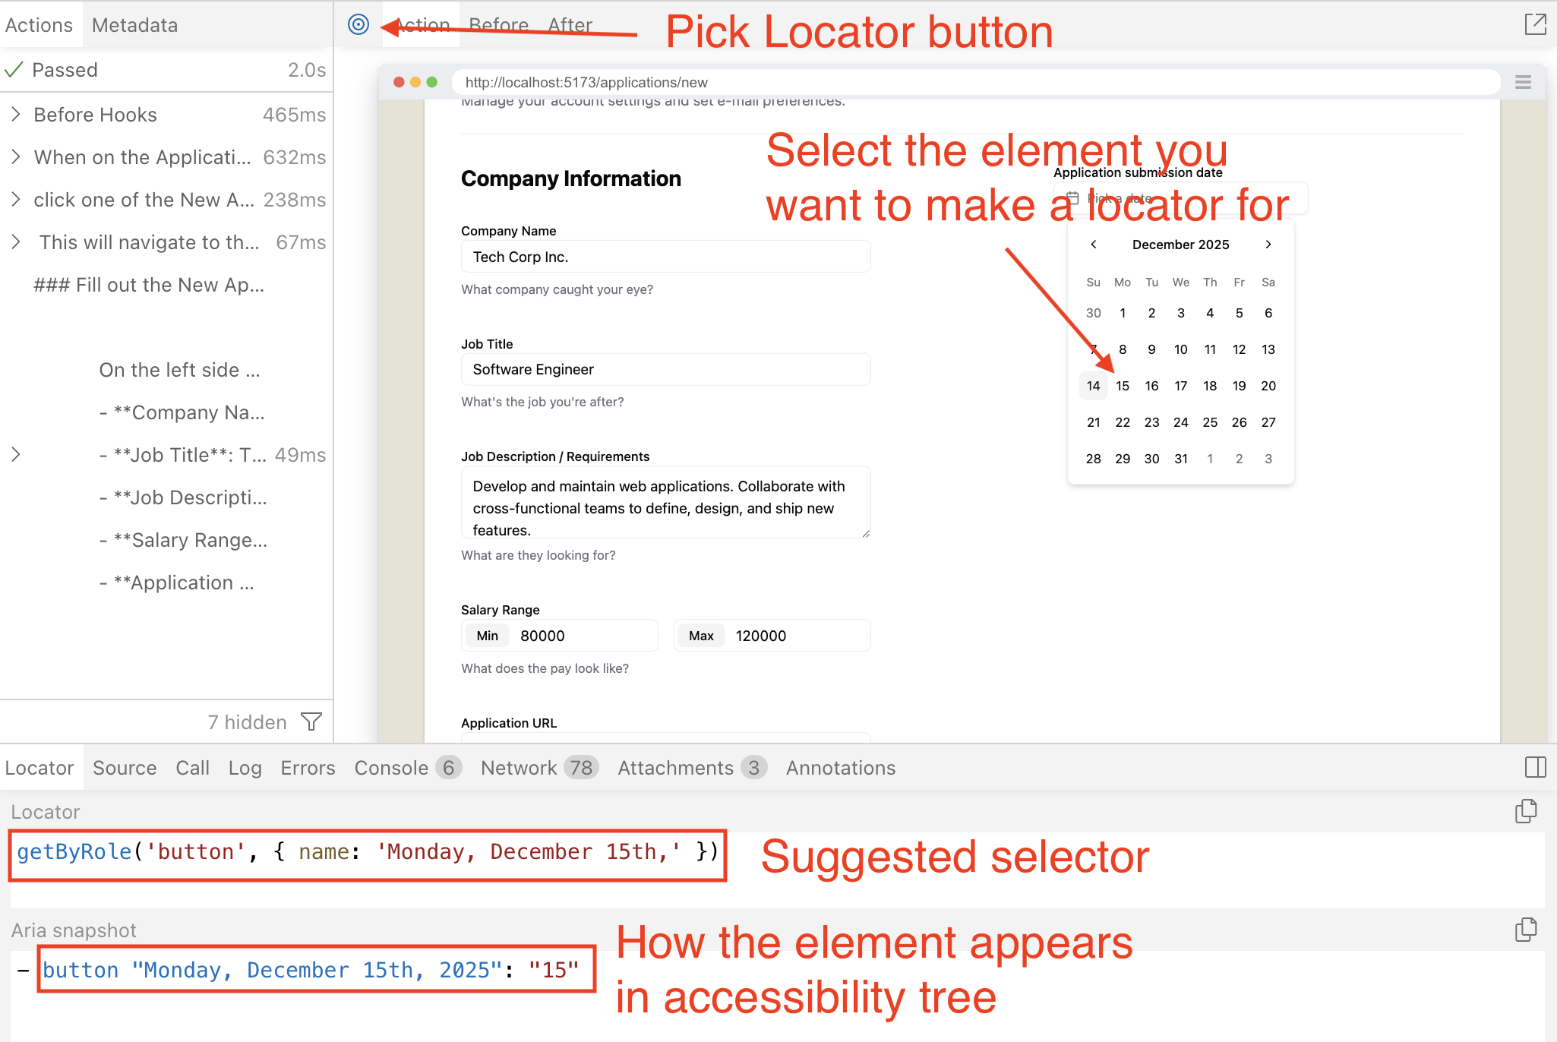Expand the '**Job Title**' step entry

tap(15, 454)
